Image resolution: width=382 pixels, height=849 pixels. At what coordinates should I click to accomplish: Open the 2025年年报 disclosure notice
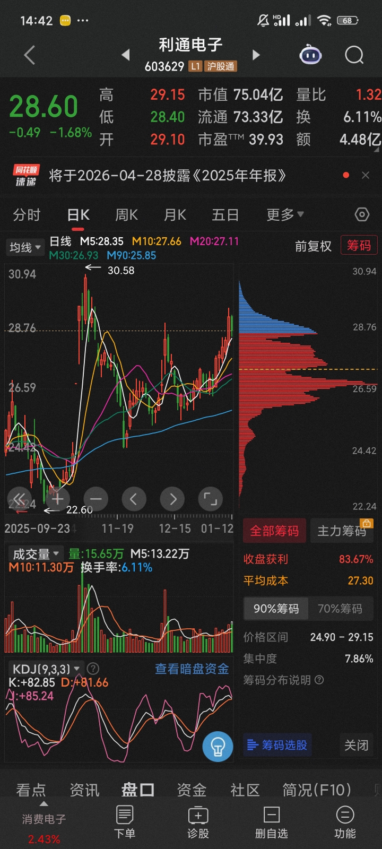168,176
